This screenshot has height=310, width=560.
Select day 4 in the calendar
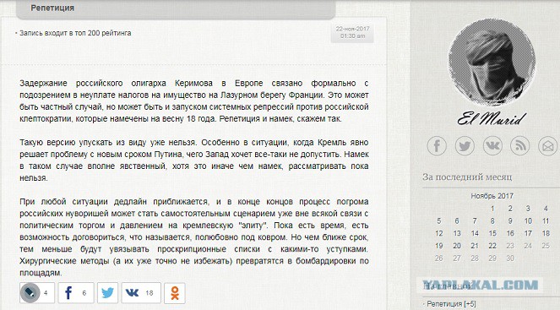coord(546,209)
